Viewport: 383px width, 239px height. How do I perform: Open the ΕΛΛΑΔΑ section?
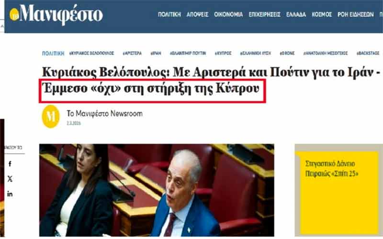coord(296,14)
